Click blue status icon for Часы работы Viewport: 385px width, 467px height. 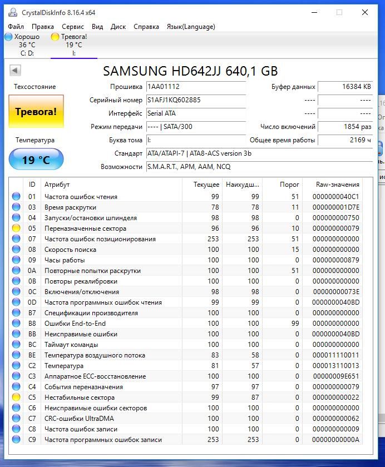pyautogui.click(x=16, y=260)
